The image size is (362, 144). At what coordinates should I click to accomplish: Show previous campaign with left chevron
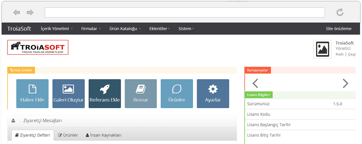point(255,83)
